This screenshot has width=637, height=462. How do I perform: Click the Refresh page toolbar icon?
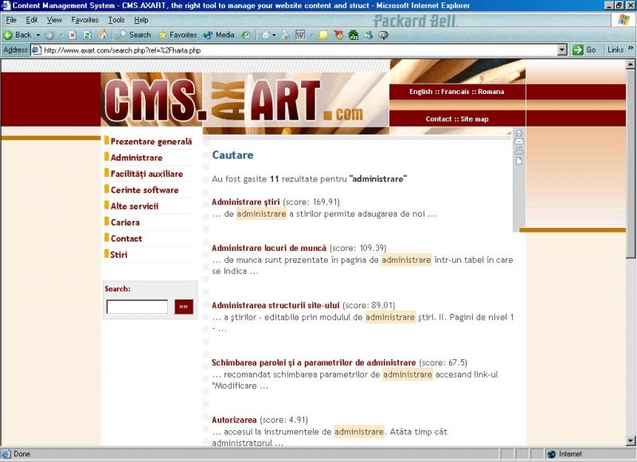pos(88,35)
